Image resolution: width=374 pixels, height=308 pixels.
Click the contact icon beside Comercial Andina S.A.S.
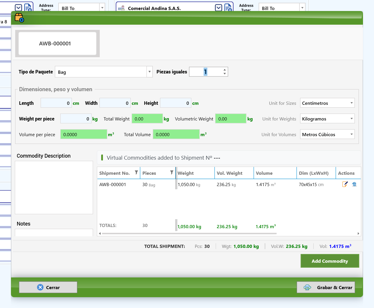click(x=121, y=8)
